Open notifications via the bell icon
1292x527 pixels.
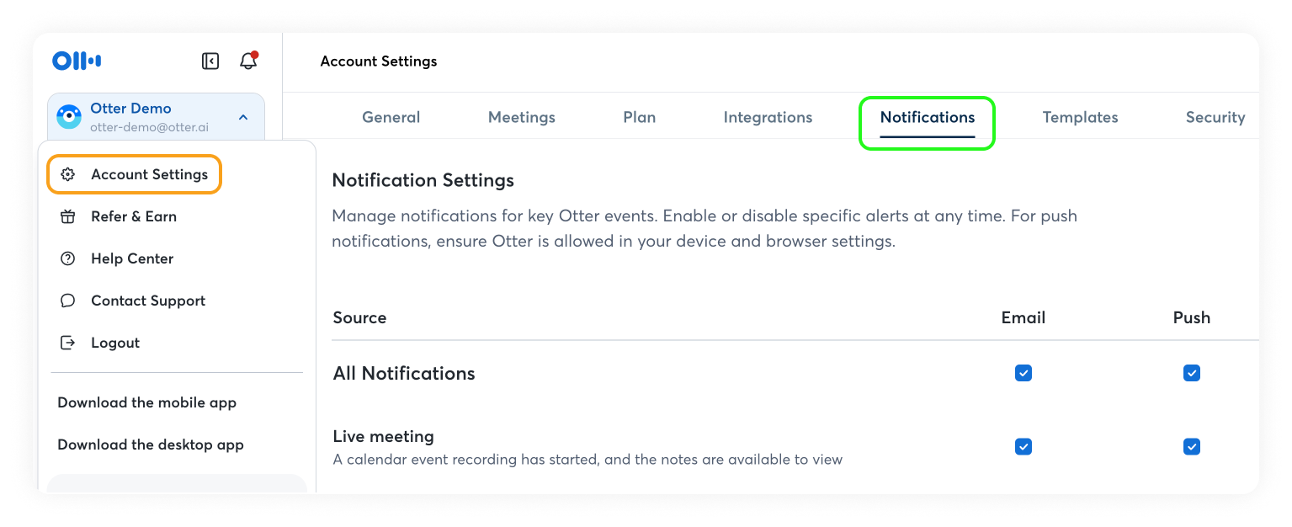(248, 60)
